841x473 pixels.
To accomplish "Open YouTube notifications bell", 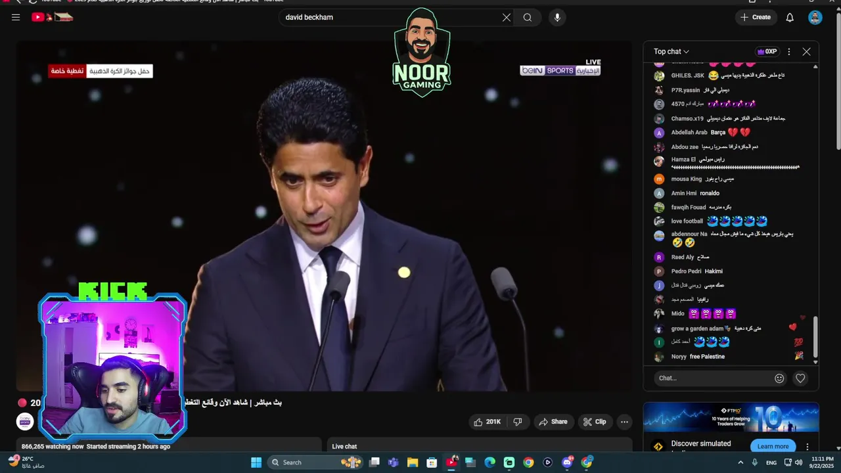I will [790, 18].
